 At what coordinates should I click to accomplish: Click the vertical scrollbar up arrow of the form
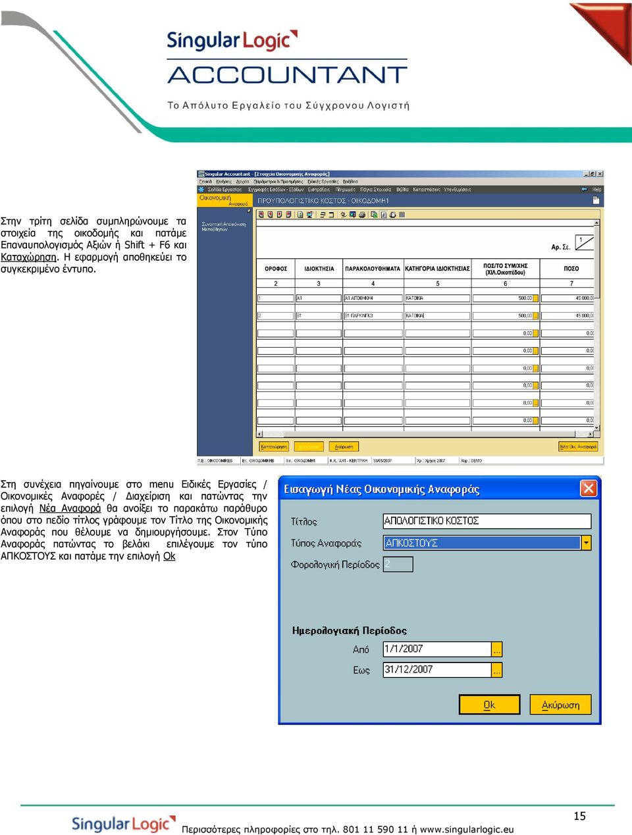pos(596,222)
